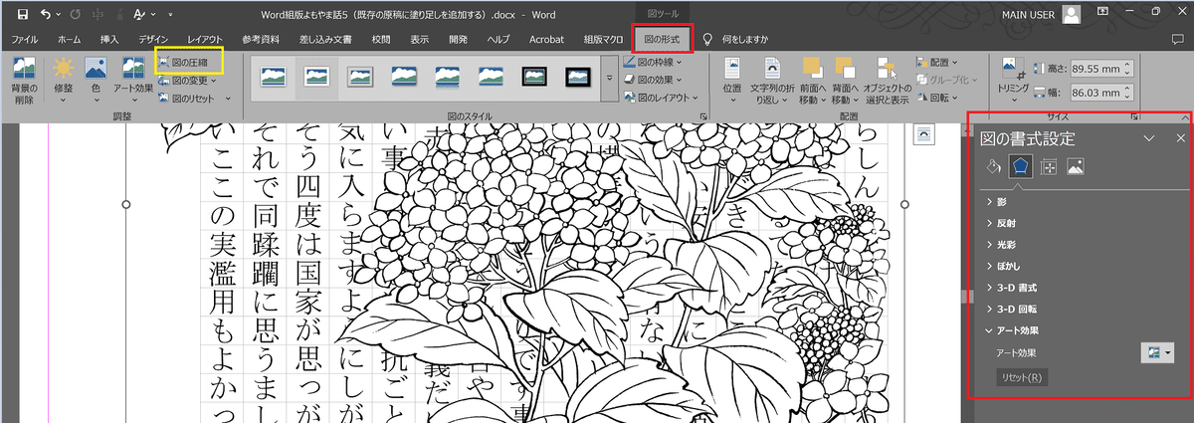1194x423 pixels.
Task: Select Fill & Line tab in format pane
Action: (992, 167)
